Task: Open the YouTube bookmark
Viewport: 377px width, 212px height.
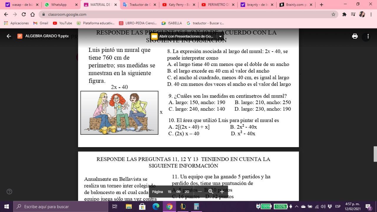Action: point(62,23)
